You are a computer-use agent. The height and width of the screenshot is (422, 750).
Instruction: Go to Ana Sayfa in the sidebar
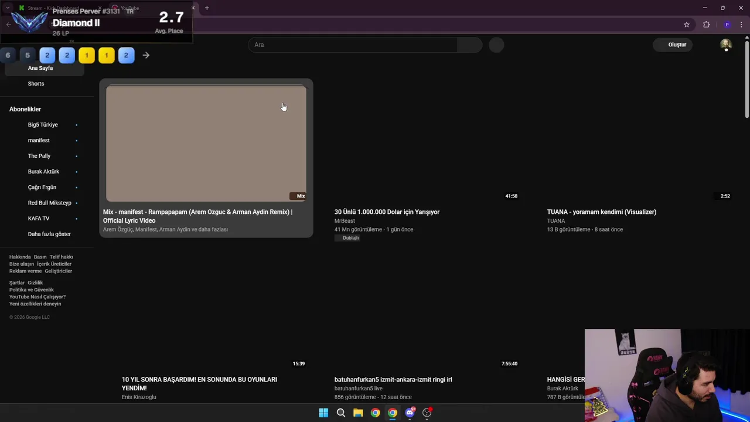pos(45,68)
